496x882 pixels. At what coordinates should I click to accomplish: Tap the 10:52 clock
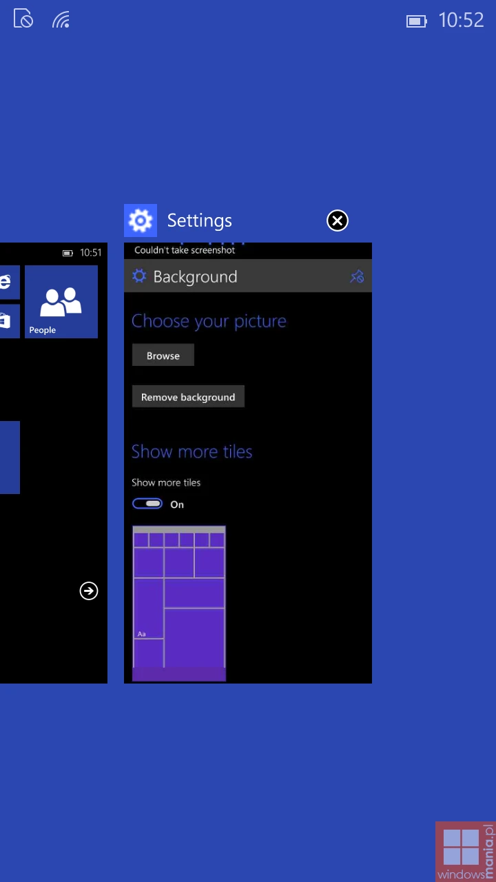[461, 20]
